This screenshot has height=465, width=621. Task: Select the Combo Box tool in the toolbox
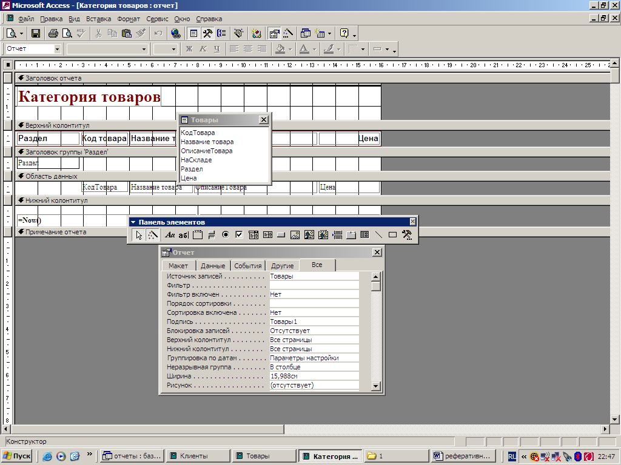253,235
